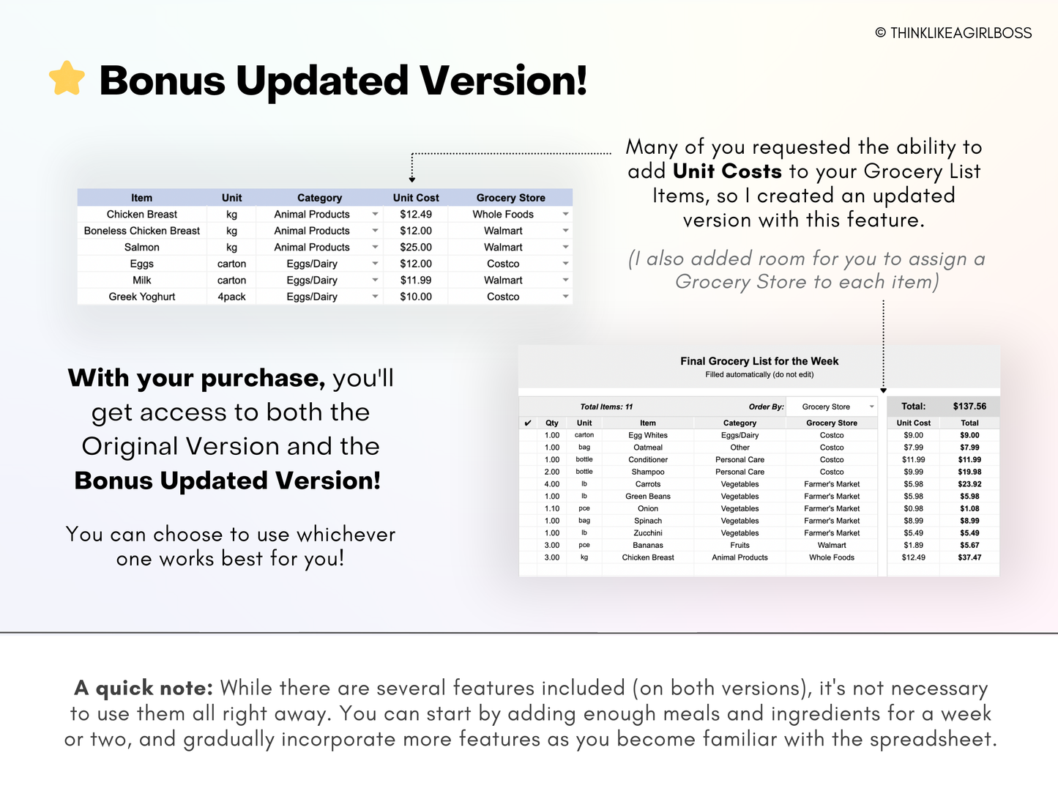Image resolution: width=1058 pixels, height=794 pixels.
Task: Click the checkmark column header in the grocery list
Action: point(527,423)
